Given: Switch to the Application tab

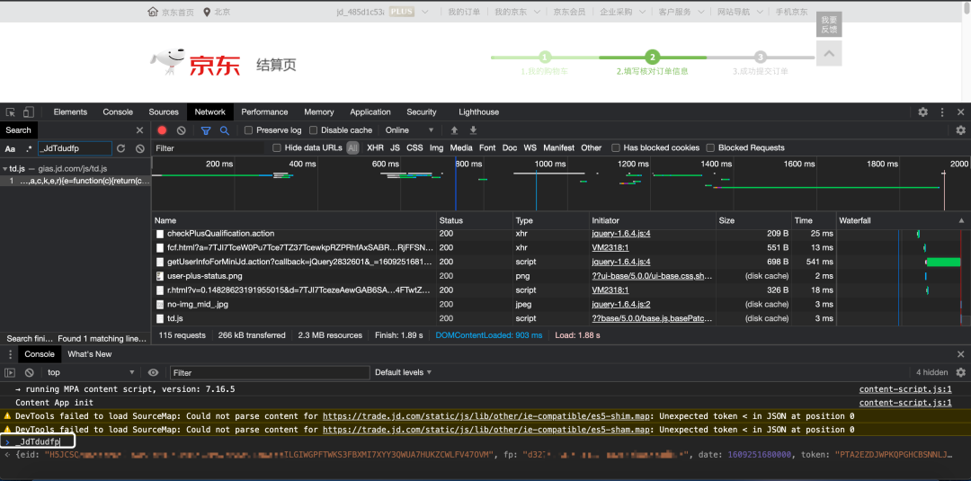Looking at the screenshot, I should pyautogui.click(x=370, y=112).
